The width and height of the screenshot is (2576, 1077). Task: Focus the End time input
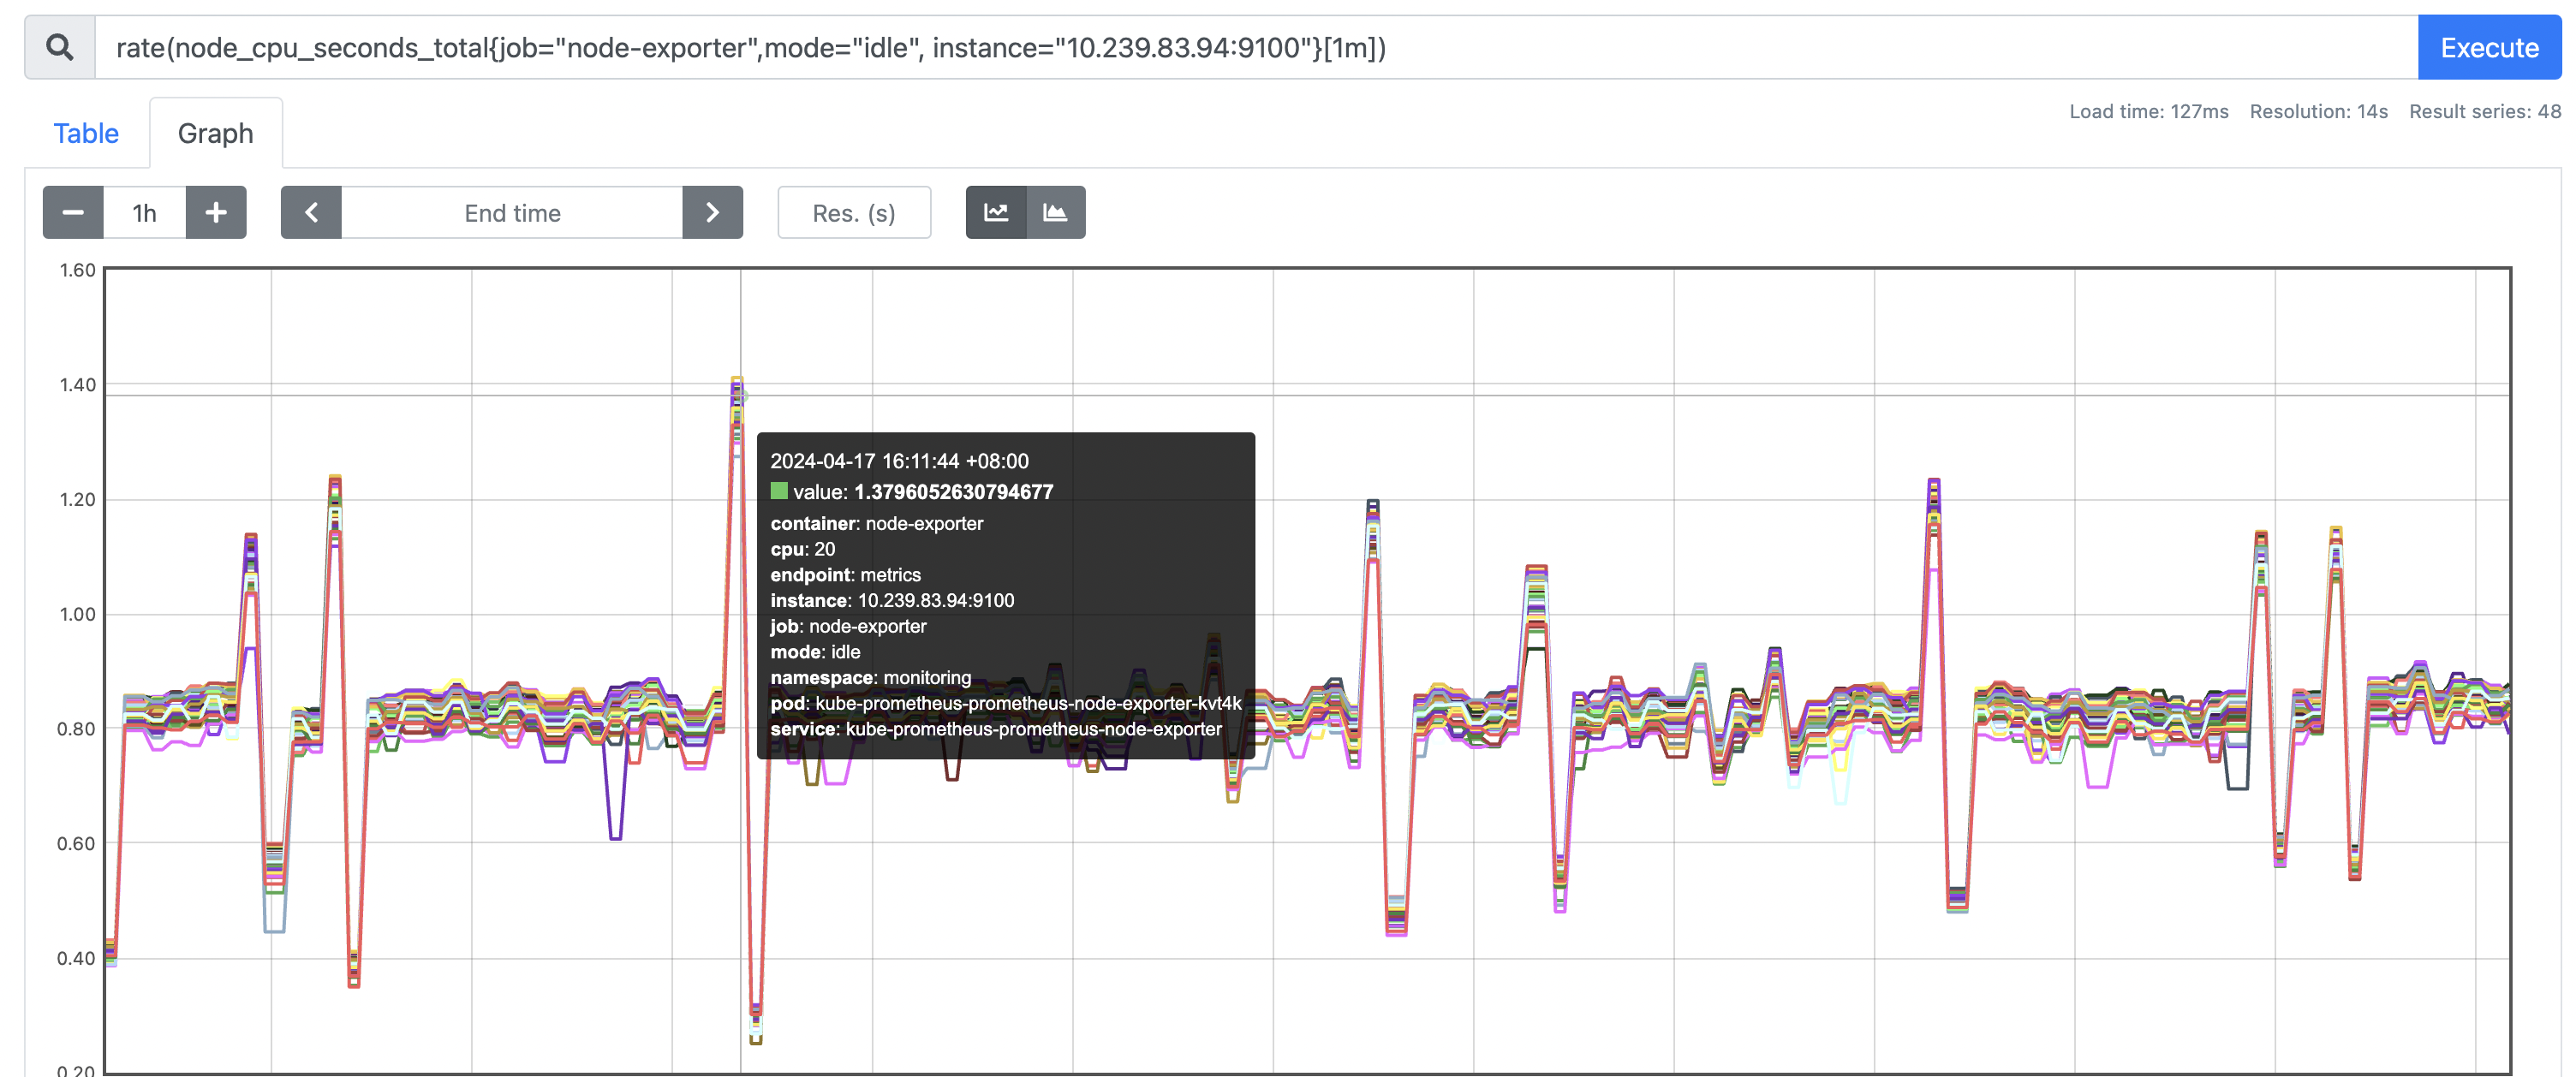pos(512,212)
